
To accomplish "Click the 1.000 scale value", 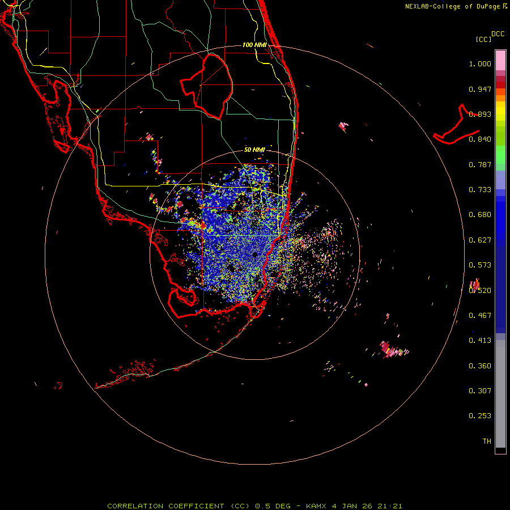I will point(480,63).
